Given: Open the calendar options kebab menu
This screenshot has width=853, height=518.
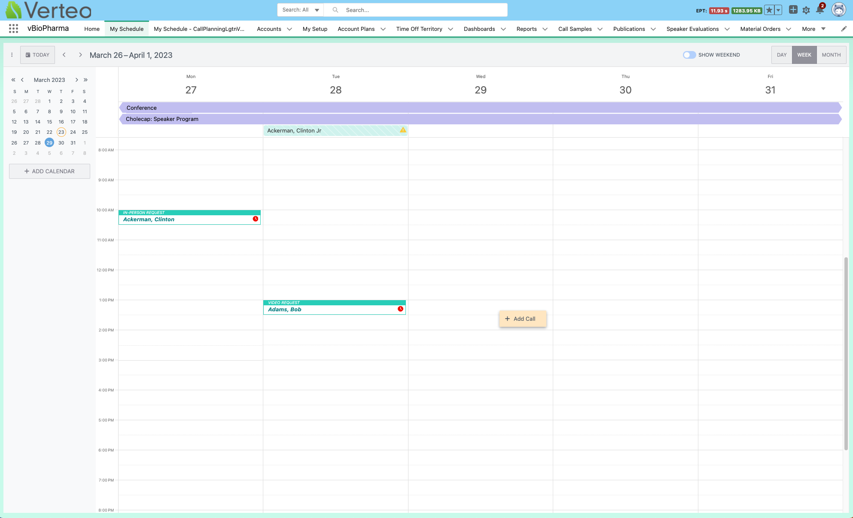Looking at the screenshot, I should pos(12,55).
